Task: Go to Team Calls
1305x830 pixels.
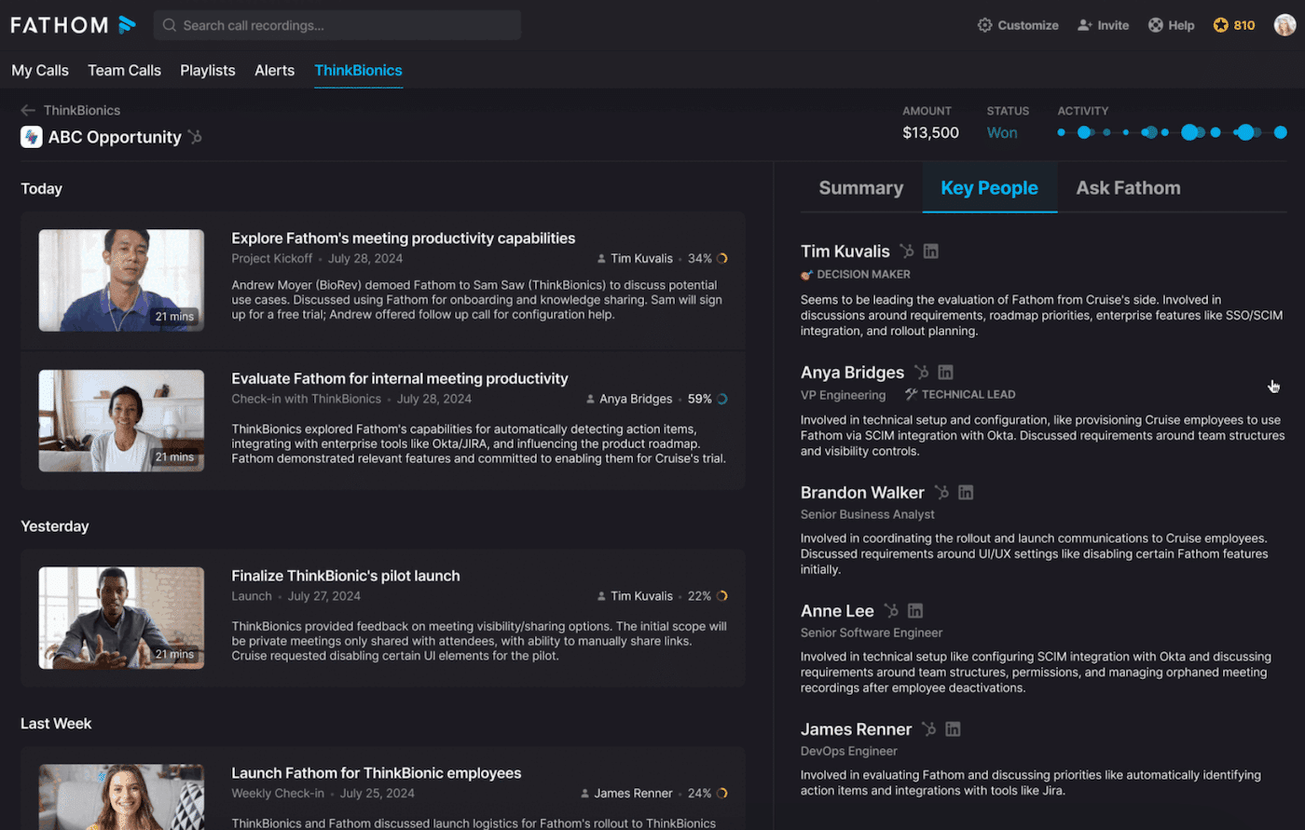Action: (x=124, y=71)
